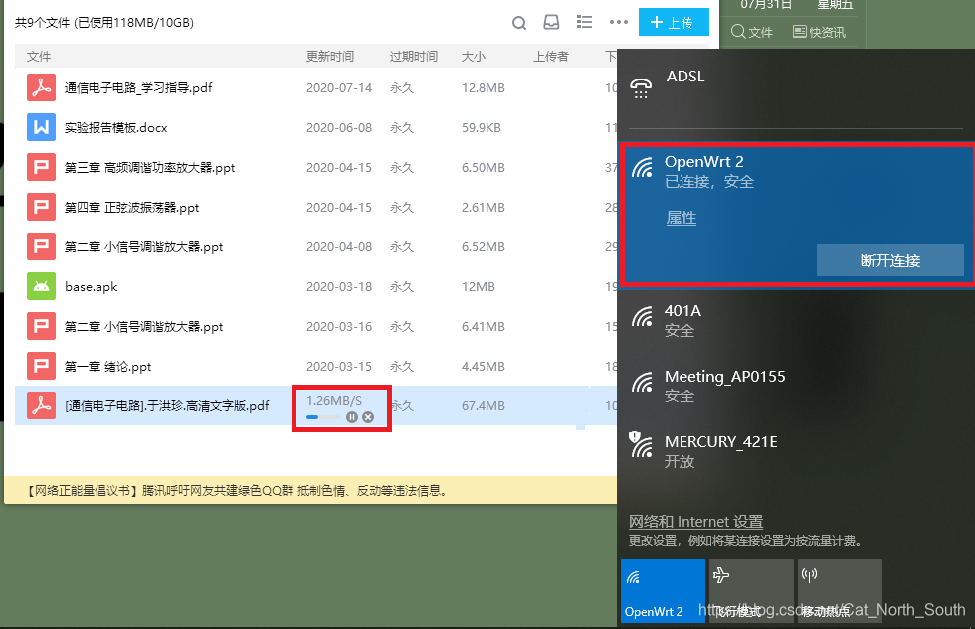Pause the current file download
Viewport: 975px width, 629px height.
pos(351,416)
